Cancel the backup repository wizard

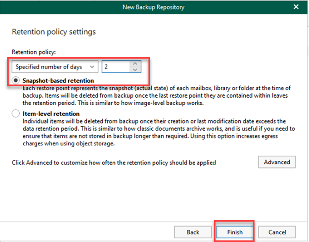coord(277,232)
